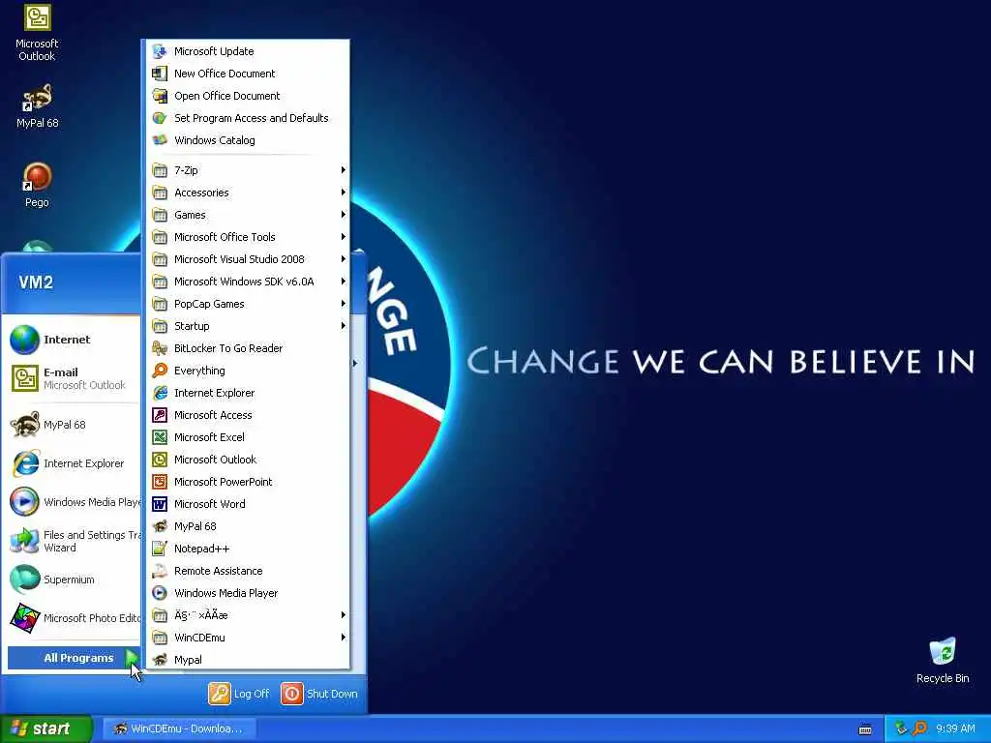The image size is (991, 743).
Task: Click the on-screen keyboard icon on the taskbar
Action: click(x=865, y=729)
